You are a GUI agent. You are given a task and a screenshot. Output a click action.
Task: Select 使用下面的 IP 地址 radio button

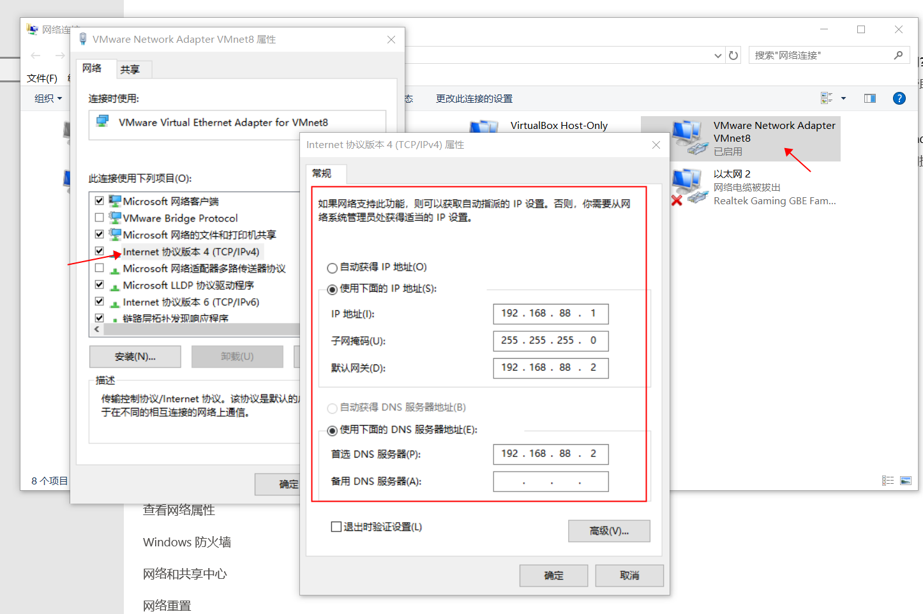(332, 290)
